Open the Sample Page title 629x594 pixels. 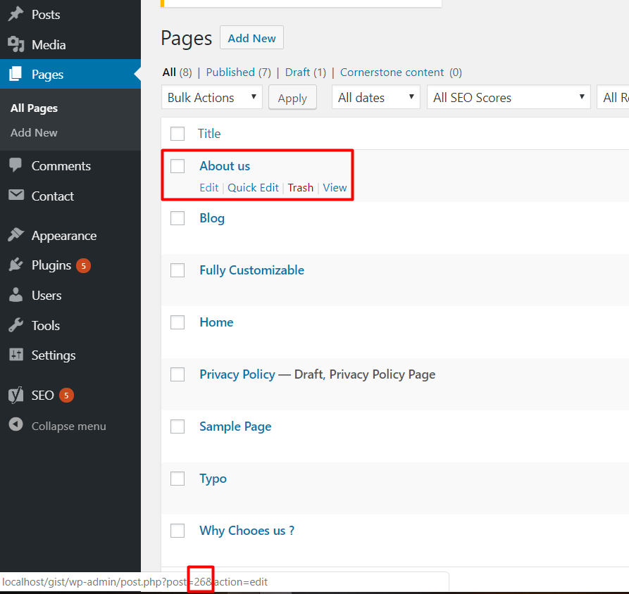click(235, 427)
